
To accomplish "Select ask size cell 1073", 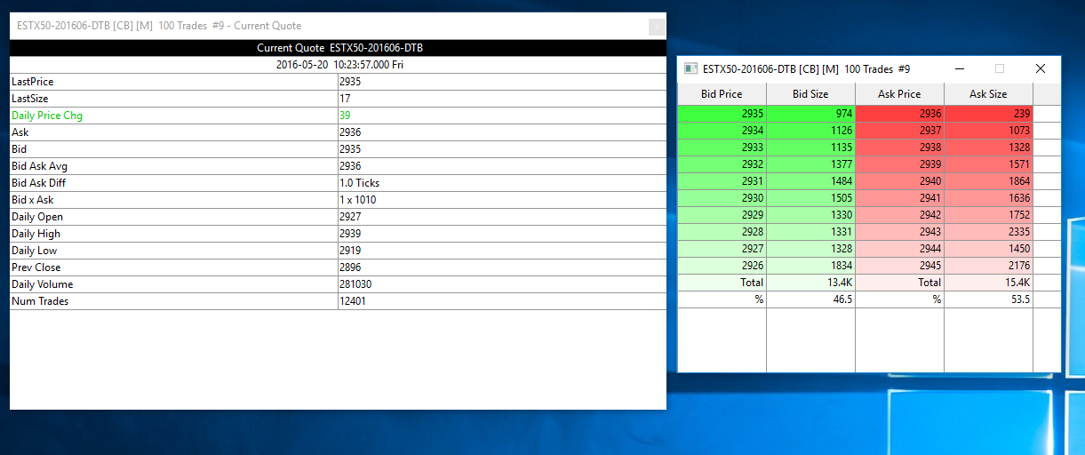I will 988,131.
